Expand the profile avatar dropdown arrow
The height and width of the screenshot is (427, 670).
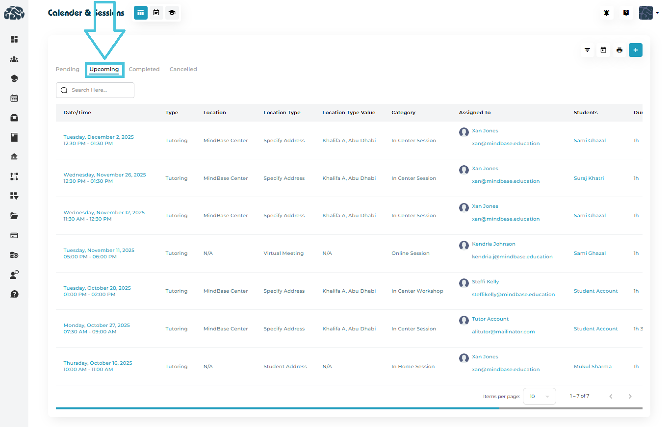click(x=657, y=13)
